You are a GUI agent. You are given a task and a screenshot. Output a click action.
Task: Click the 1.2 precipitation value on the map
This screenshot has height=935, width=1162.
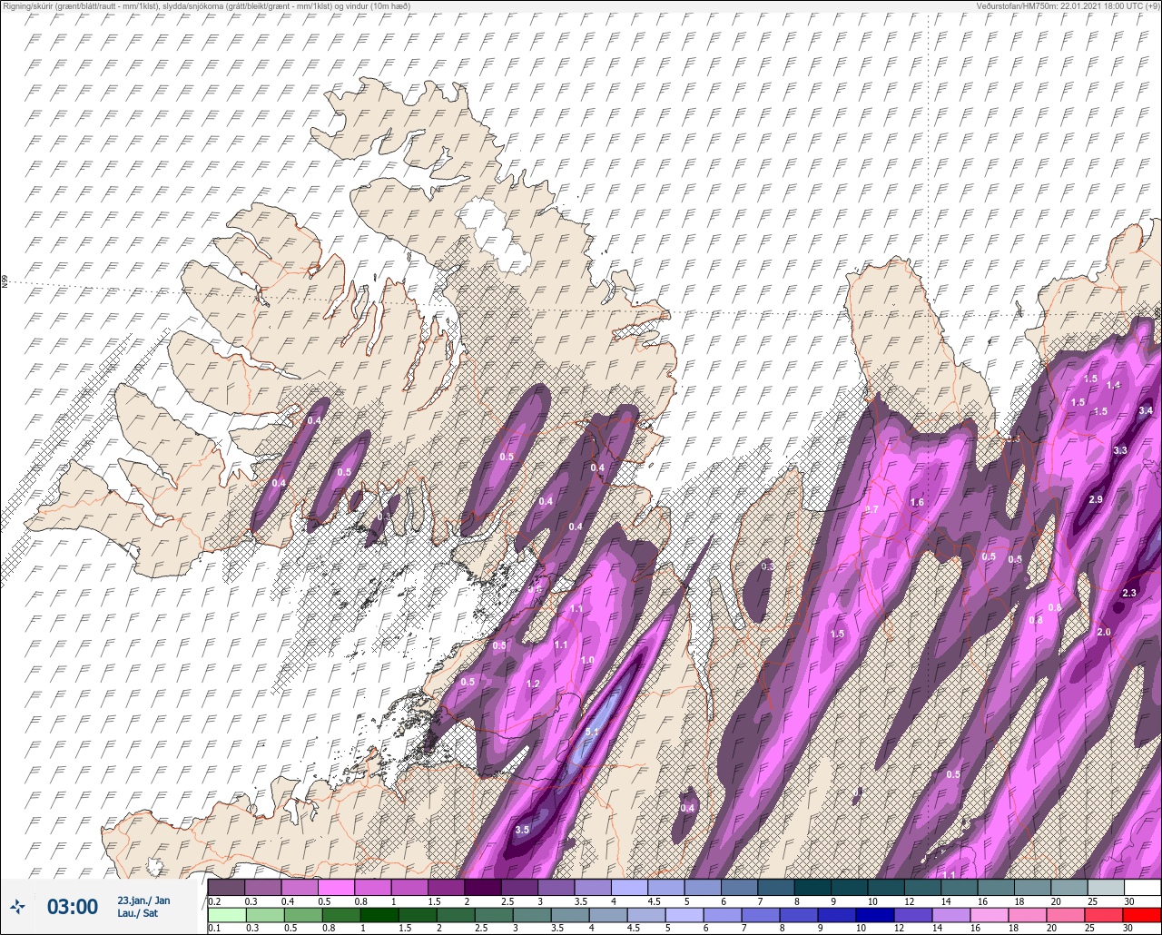click(x=533, y=684)
